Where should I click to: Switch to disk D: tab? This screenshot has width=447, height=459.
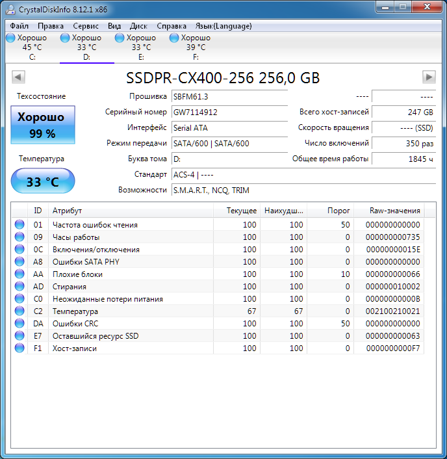coord(86,47)
